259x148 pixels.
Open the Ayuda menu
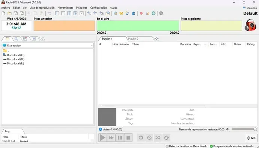(113, 7)
